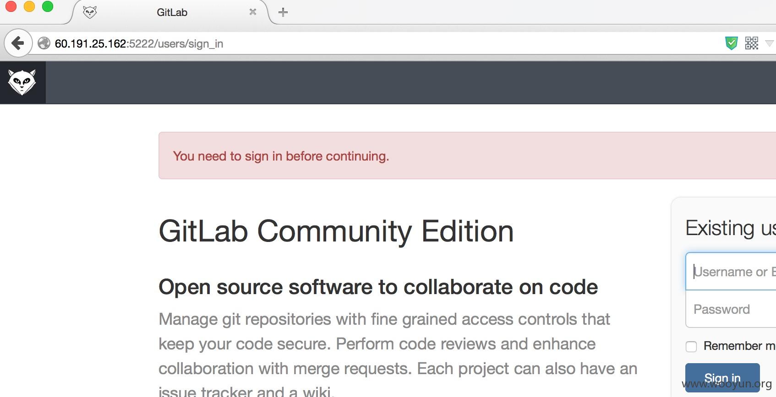This screenshot has height=397, width=776.
Task: Click the GitLab fox logo in header
Action: 22,82
